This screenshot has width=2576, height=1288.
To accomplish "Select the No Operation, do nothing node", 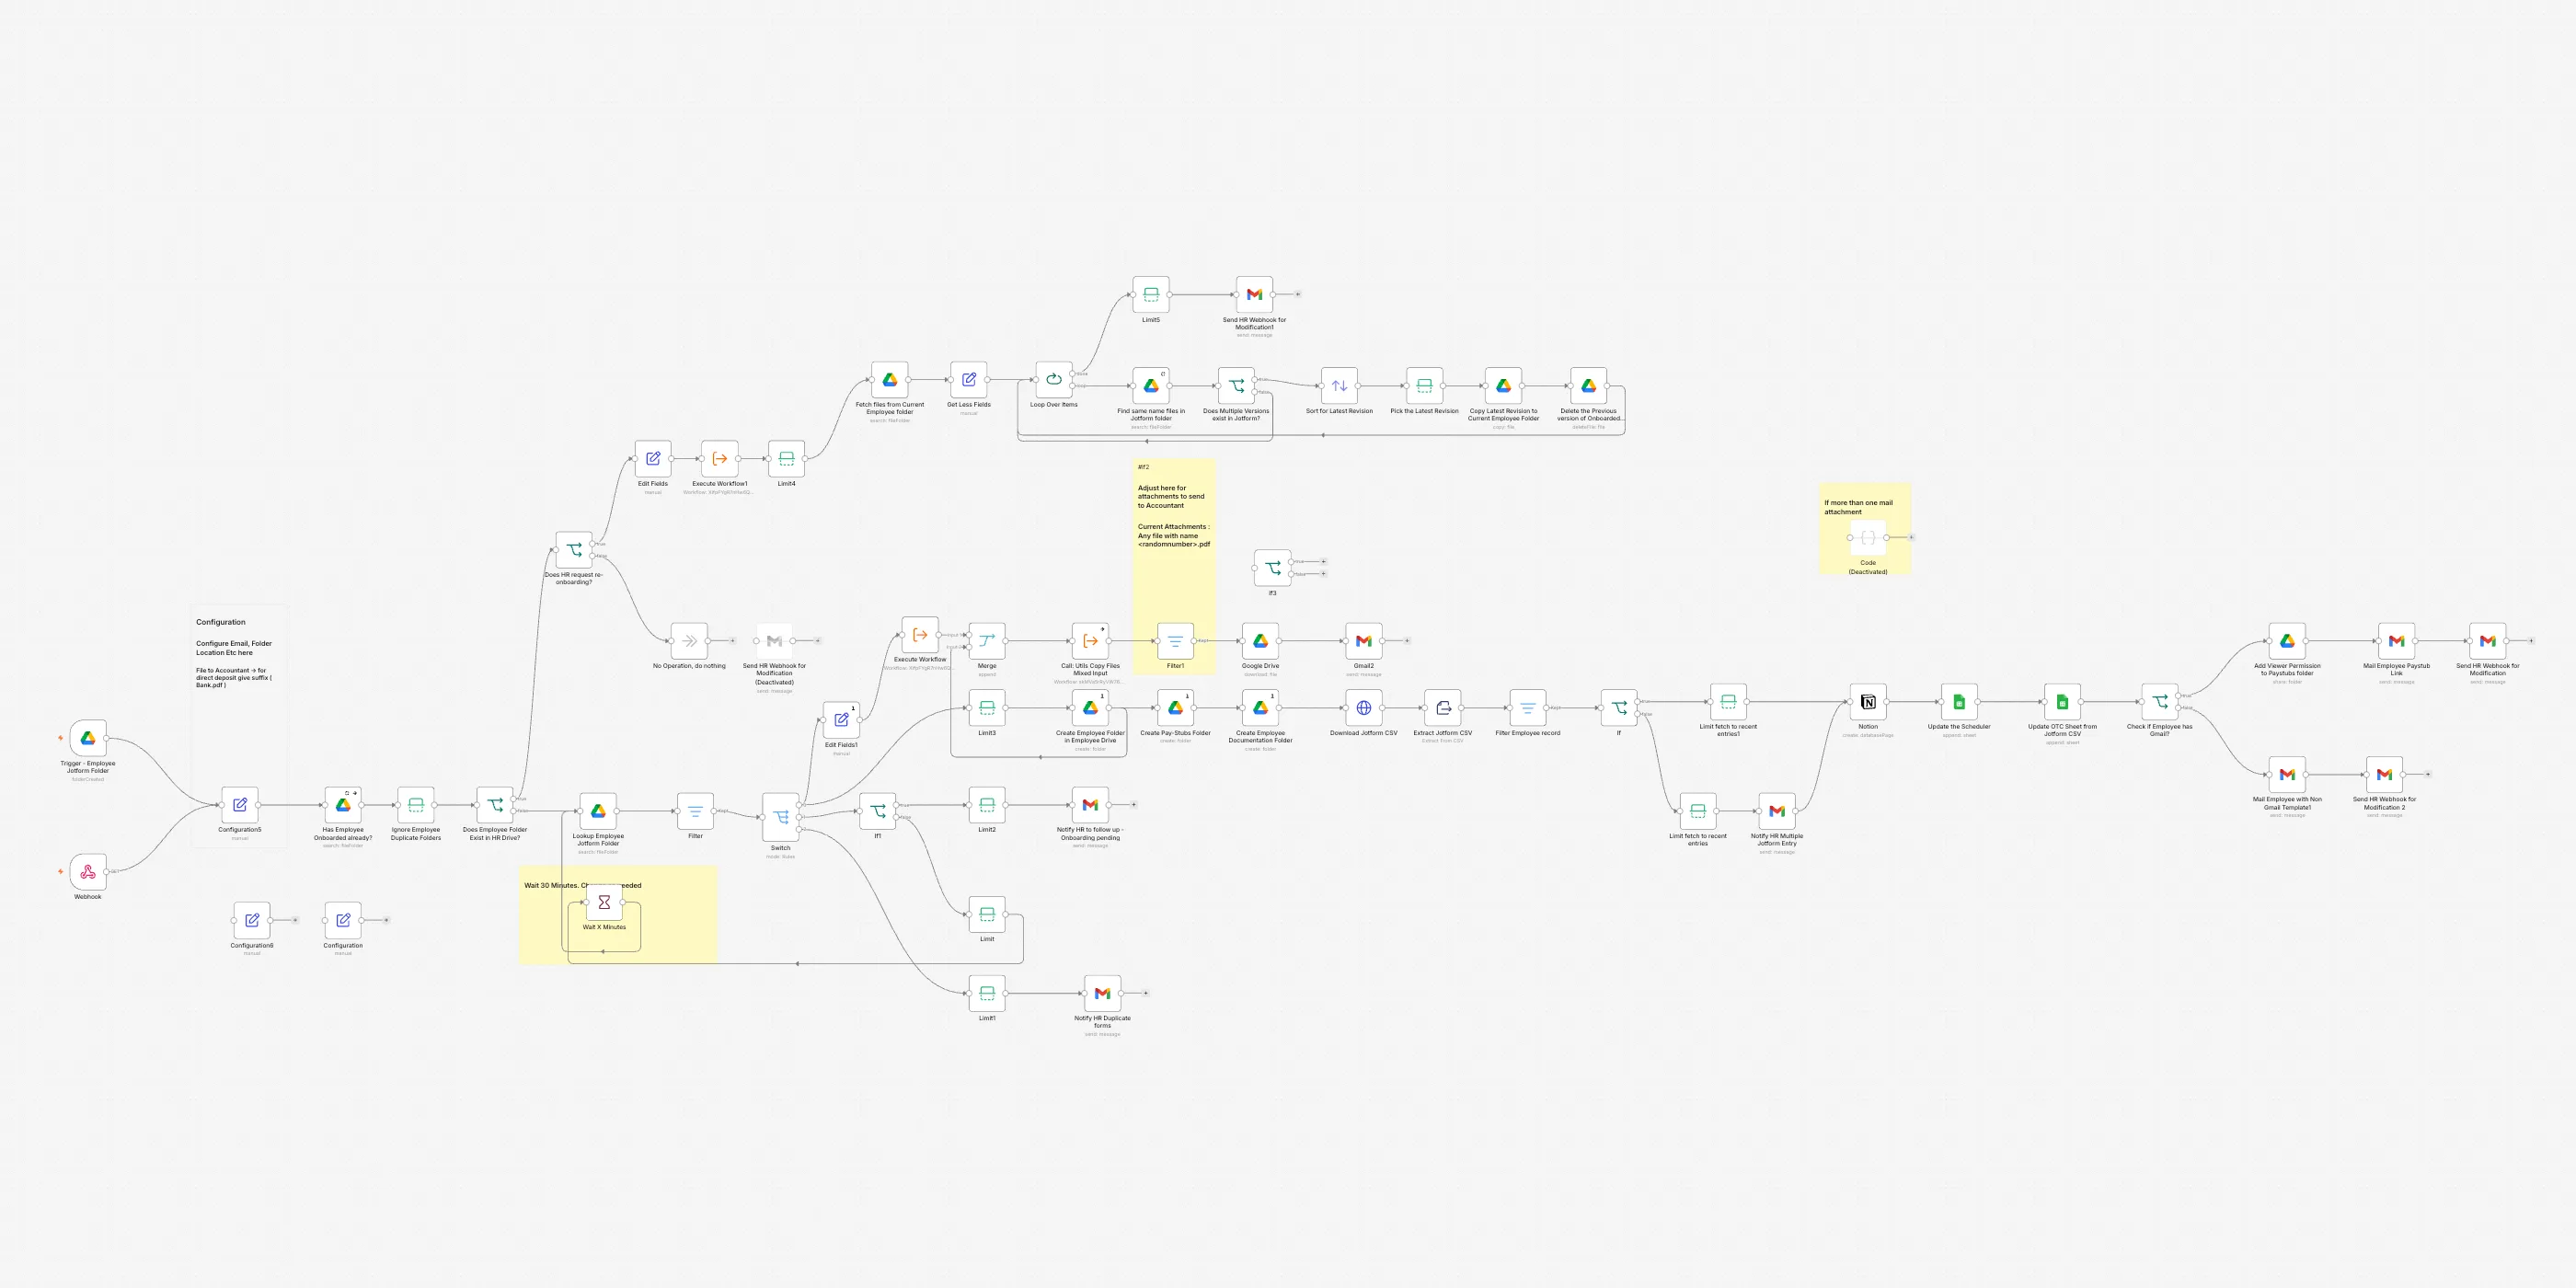I will (x=689, y=641).
